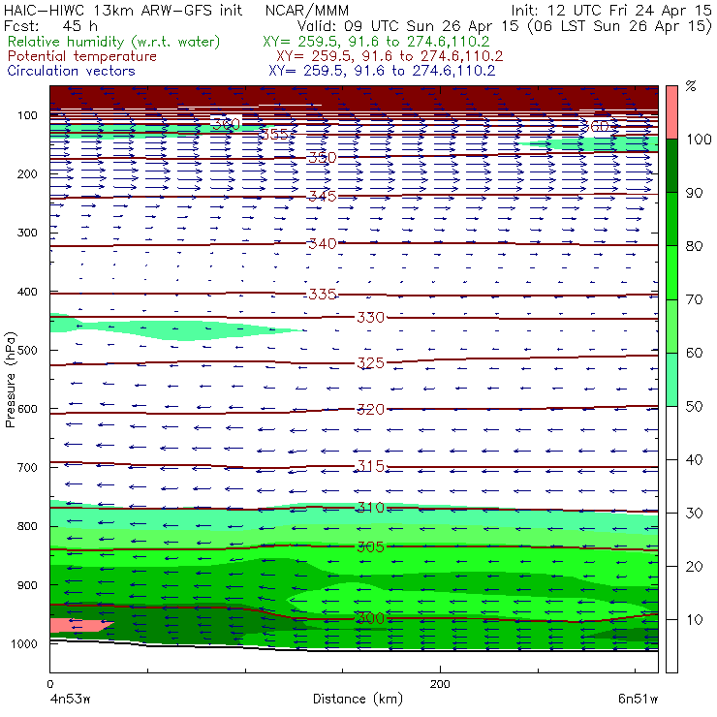Click the colorbar swatch between 80 and 90
Image resolution: width=717 pixels, height=717 pixels.
(x=671, y=219)
